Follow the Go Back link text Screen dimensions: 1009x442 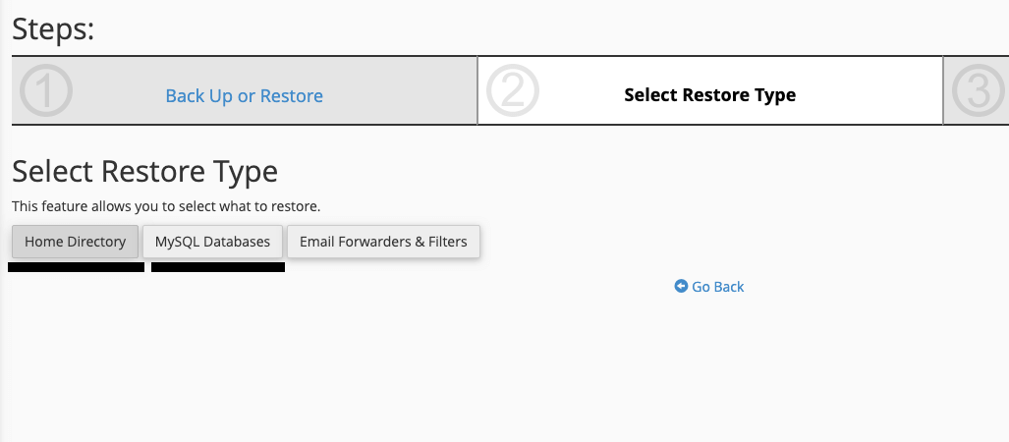coord(717,286)
